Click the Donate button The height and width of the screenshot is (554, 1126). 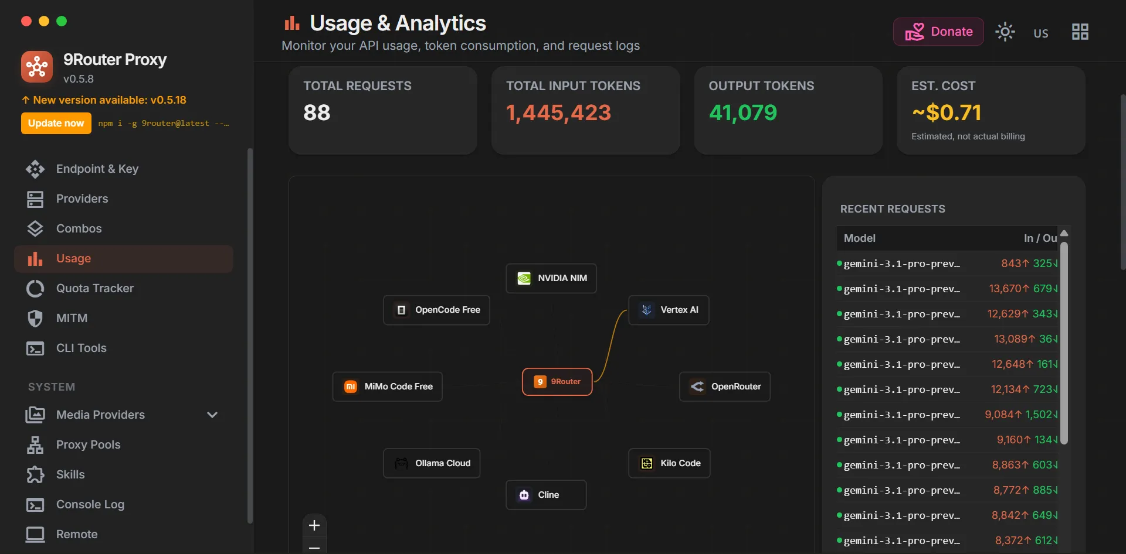click(x=938, y=32)
